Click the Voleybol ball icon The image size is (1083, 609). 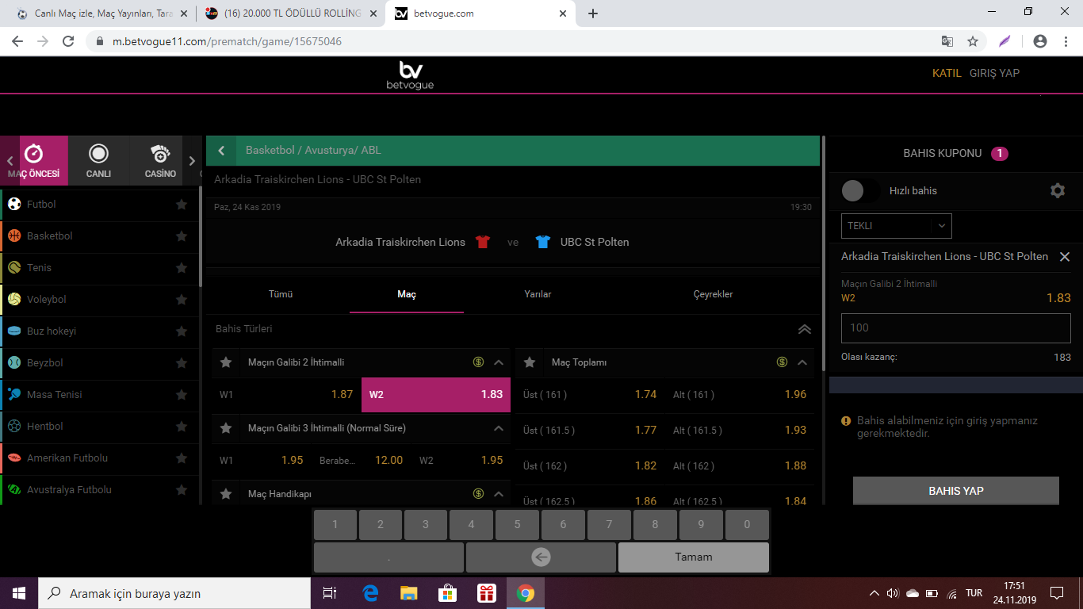pos(14,300)
